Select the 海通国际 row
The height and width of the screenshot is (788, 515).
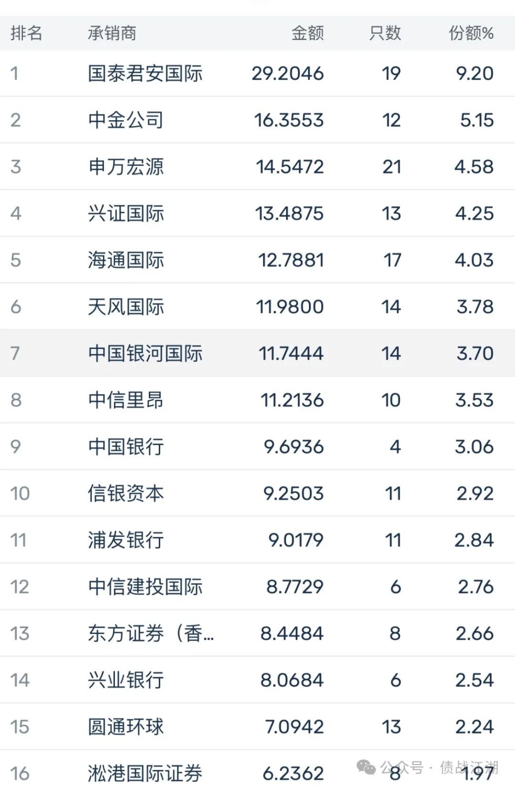pos(257,260)
